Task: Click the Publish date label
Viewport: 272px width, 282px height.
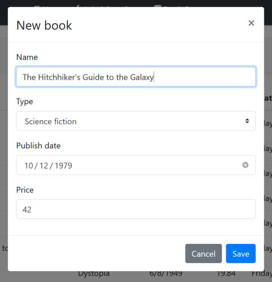Action: 38,146
